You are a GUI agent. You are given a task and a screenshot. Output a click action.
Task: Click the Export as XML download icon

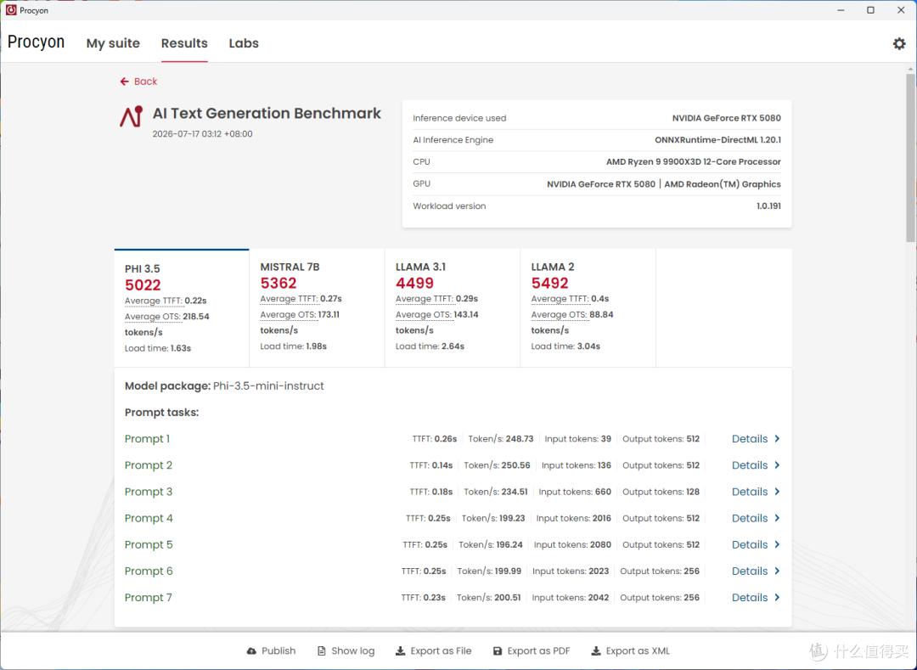pyautogui.click(x=596, y=650)
